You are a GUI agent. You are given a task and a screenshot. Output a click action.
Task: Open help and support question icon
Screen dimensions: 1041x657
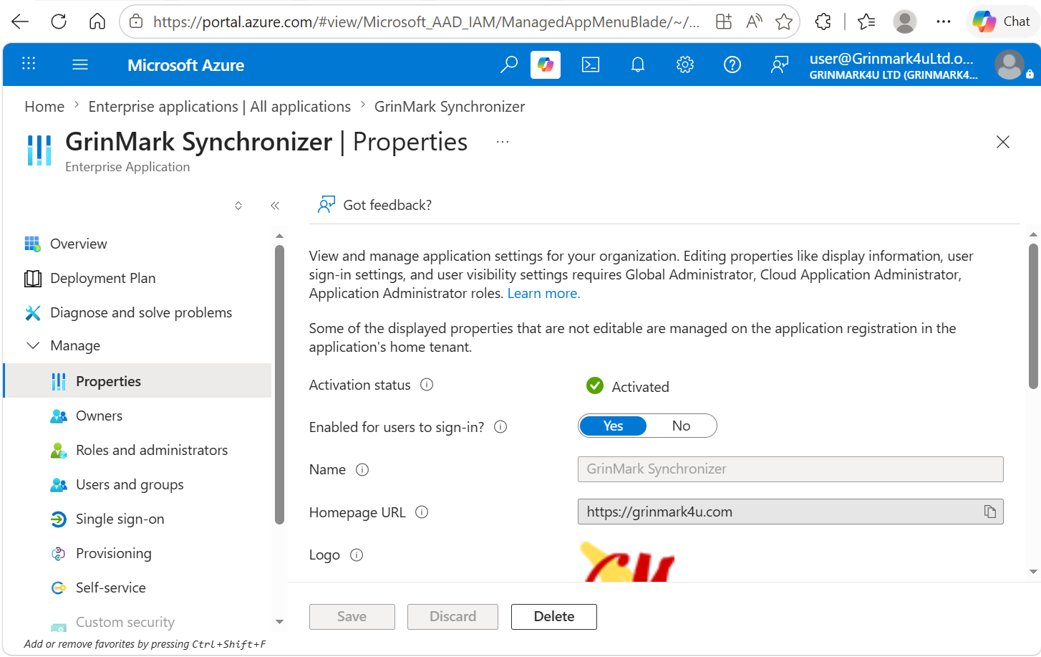[x=732, y=65]
